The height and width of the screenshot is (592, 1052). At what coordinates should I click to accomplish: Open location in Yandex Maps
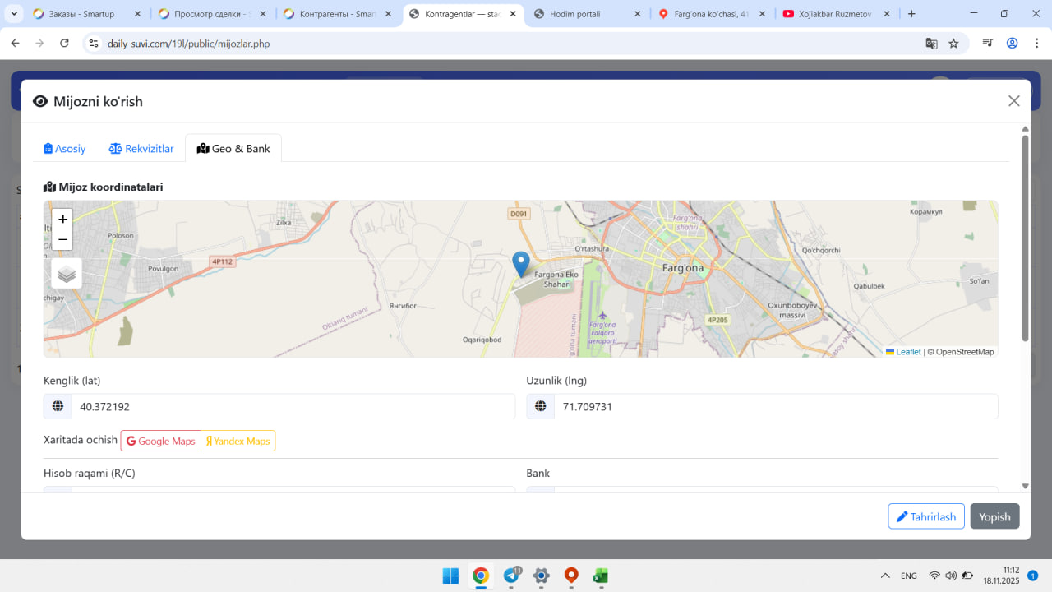238,442
